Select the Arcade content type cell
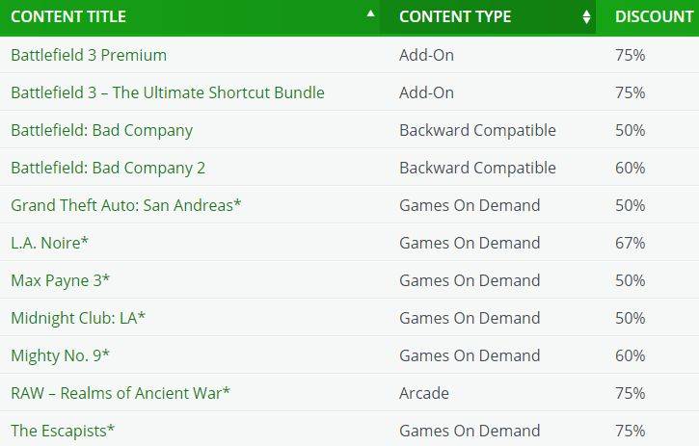This screenshot has height=446, width=699. 424,393
